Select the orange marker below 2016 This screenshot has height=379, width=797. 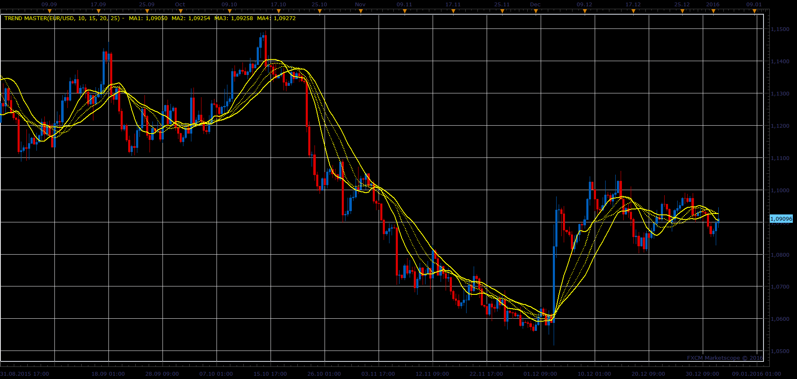(713, 11)
